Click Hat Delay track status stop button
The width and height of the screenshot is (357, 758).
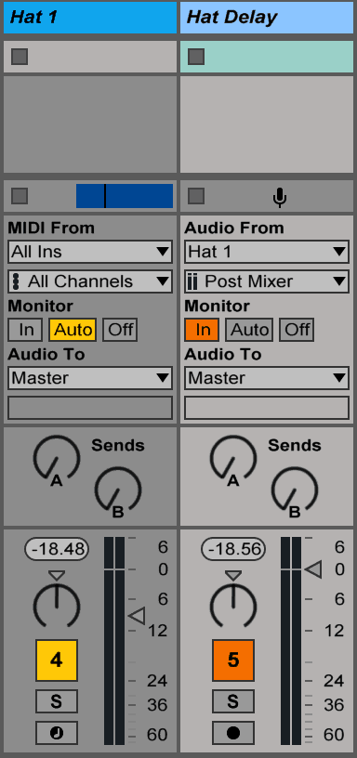[x=196, y=196]
